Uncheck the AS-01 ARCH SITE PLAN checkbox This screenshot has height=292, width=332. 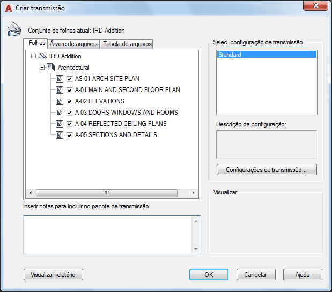pyautogui.click(x=69, y=79)
